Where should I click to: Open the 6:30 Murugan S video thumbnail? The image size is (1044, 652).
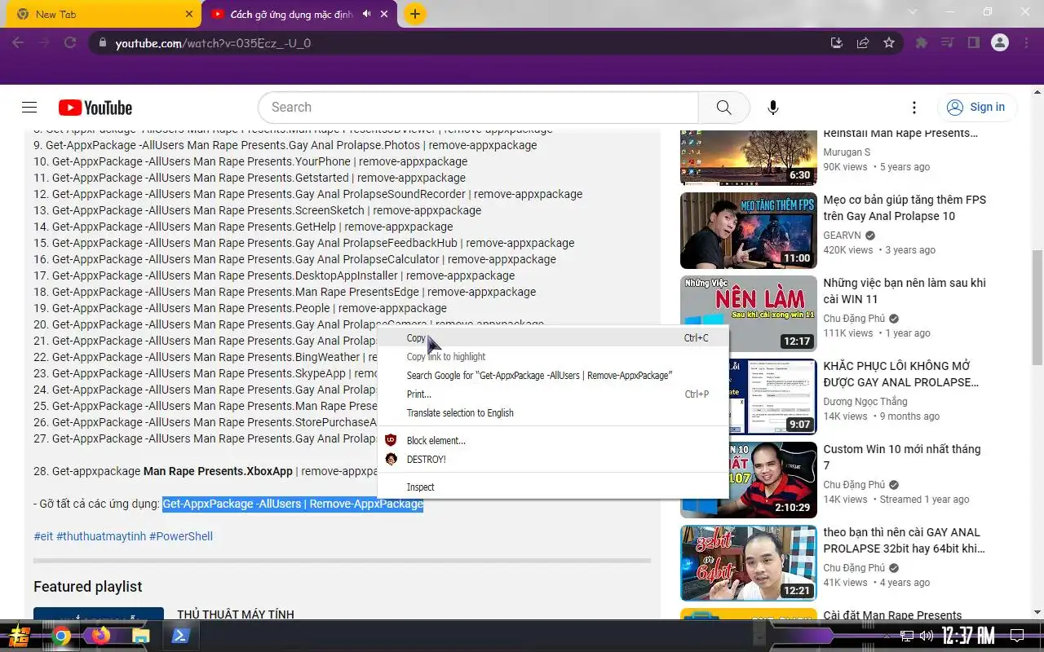click(748, 157)
